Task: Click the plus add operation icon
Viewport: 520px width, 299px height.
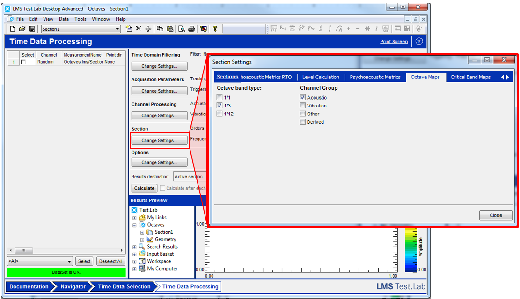Action: pyautogui.click(x=348, y=29)
